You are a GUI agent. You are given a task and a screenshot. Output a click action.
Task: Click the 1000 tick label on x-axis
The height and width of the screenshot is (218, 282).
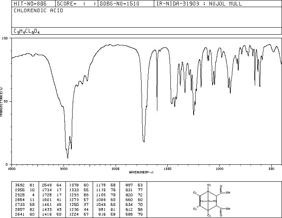tap(219, 169)
